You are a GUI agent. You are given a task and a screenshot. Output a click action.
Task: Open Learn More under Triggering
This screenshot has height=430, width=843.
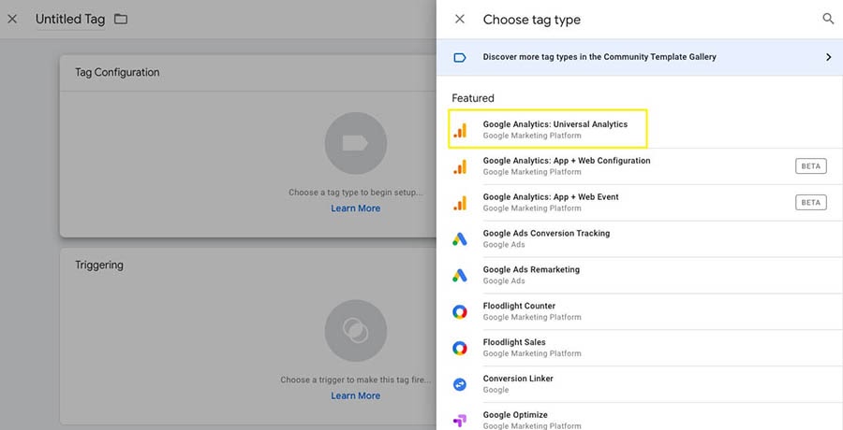355,395
